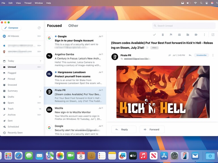This screenshot has height=163, width=218.
Task: Open the Flagged folder
Action: click(x=22, y=73)
